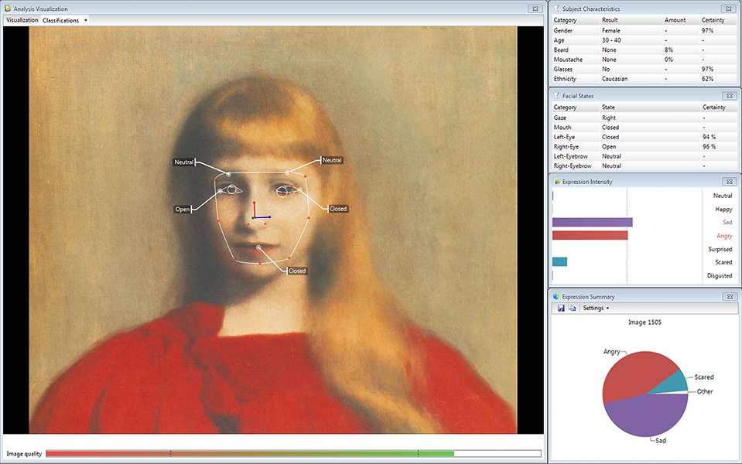Select the Gender row label
This screenshot has height=464, width=742.
pyautogui.click(x=563, y=30)
